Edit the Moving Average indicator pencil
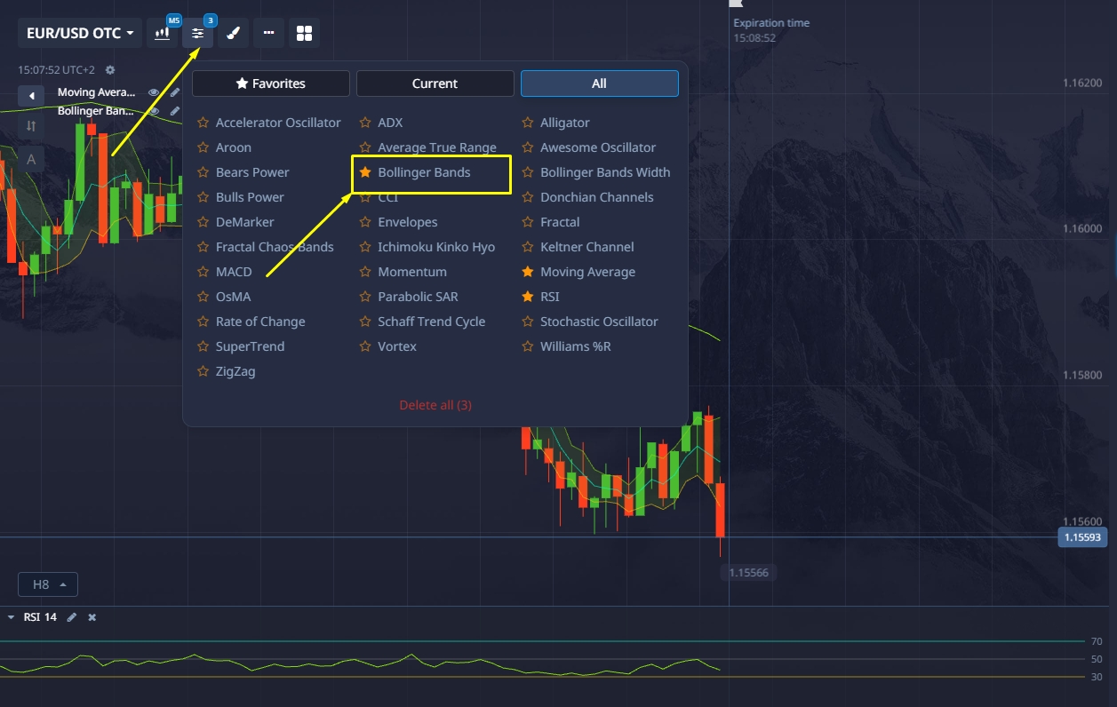This screenshot has width=1117, height=707. [x=175, y=92]
